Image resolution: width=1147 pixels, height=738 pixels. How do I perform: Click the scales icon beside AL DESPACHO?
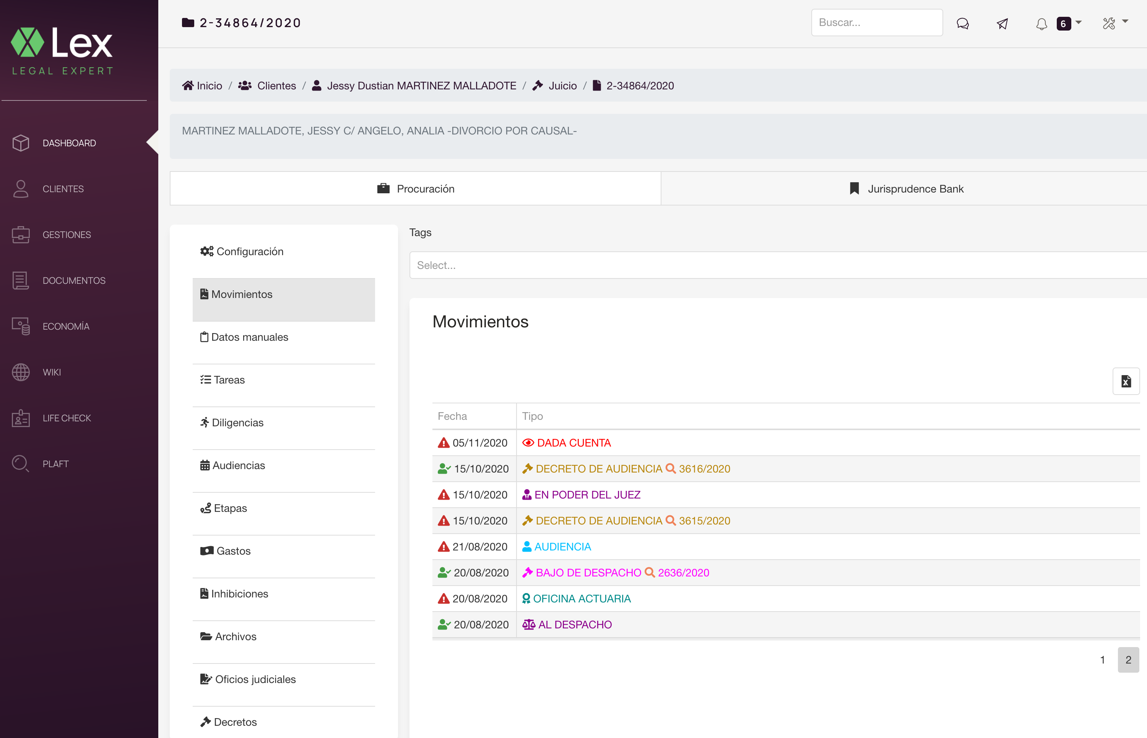click(528, 625)
